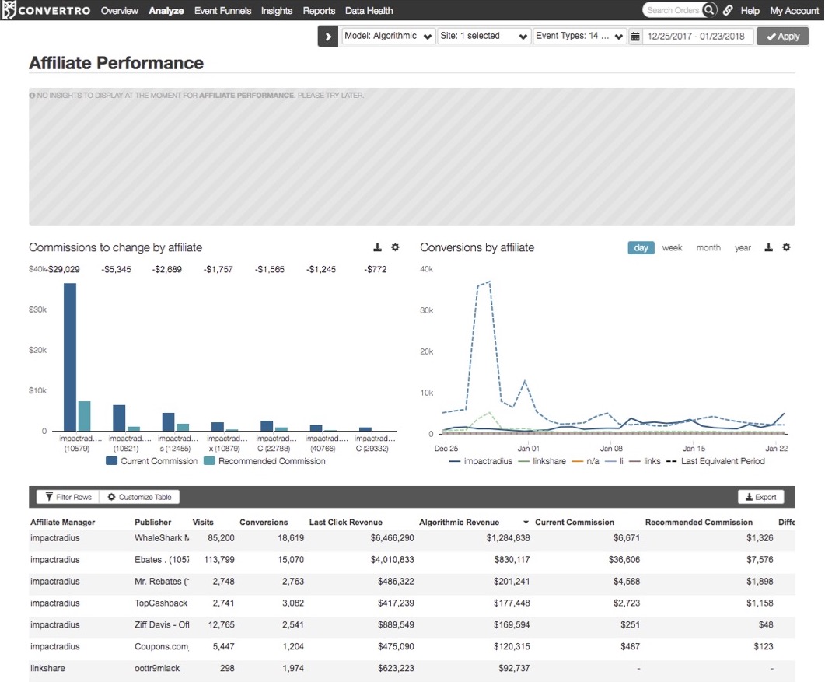825x682 pixels.
Task: Open the Analyze menu
Action: 166,11
